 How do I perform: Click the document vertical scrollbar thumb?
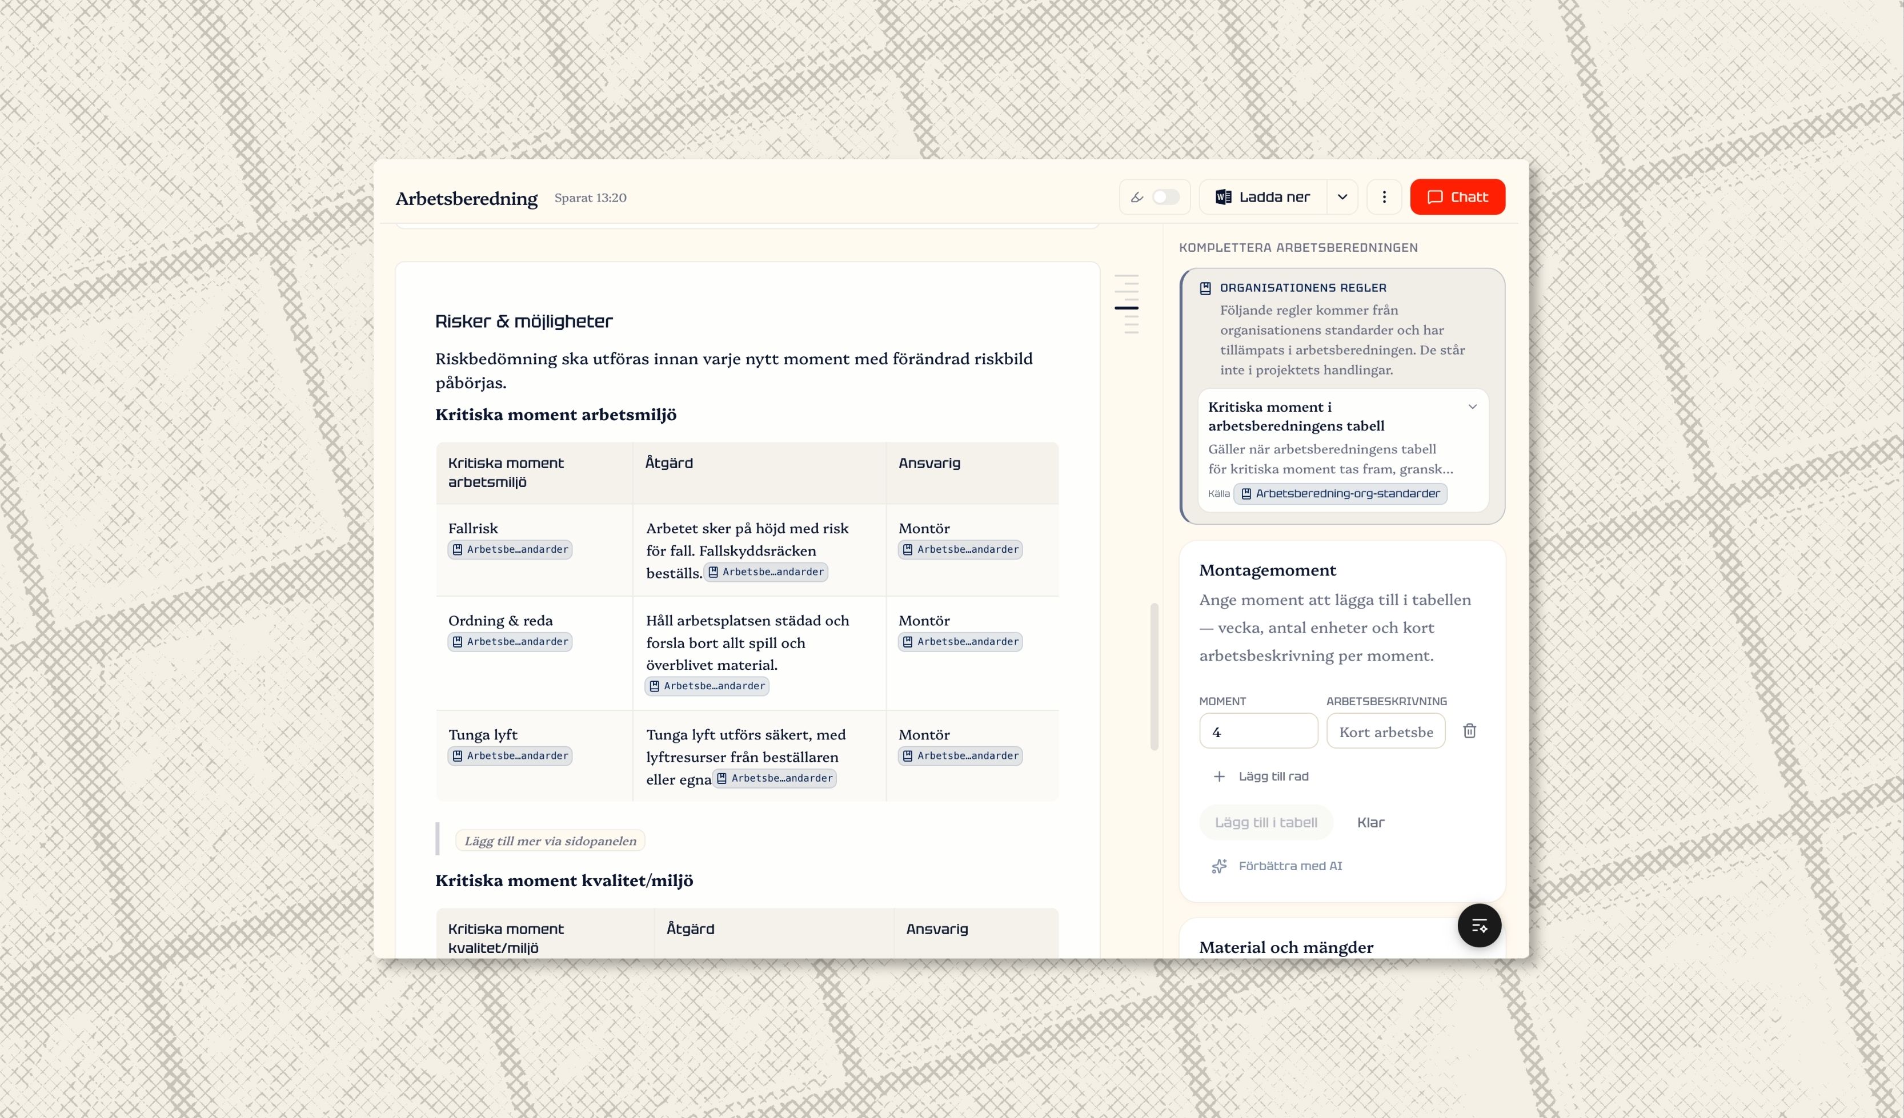click(x=1154, y=676)
